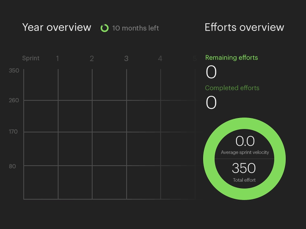
Task: Click the 80 value on the vertical axis
Action: [x=13, y=166]
